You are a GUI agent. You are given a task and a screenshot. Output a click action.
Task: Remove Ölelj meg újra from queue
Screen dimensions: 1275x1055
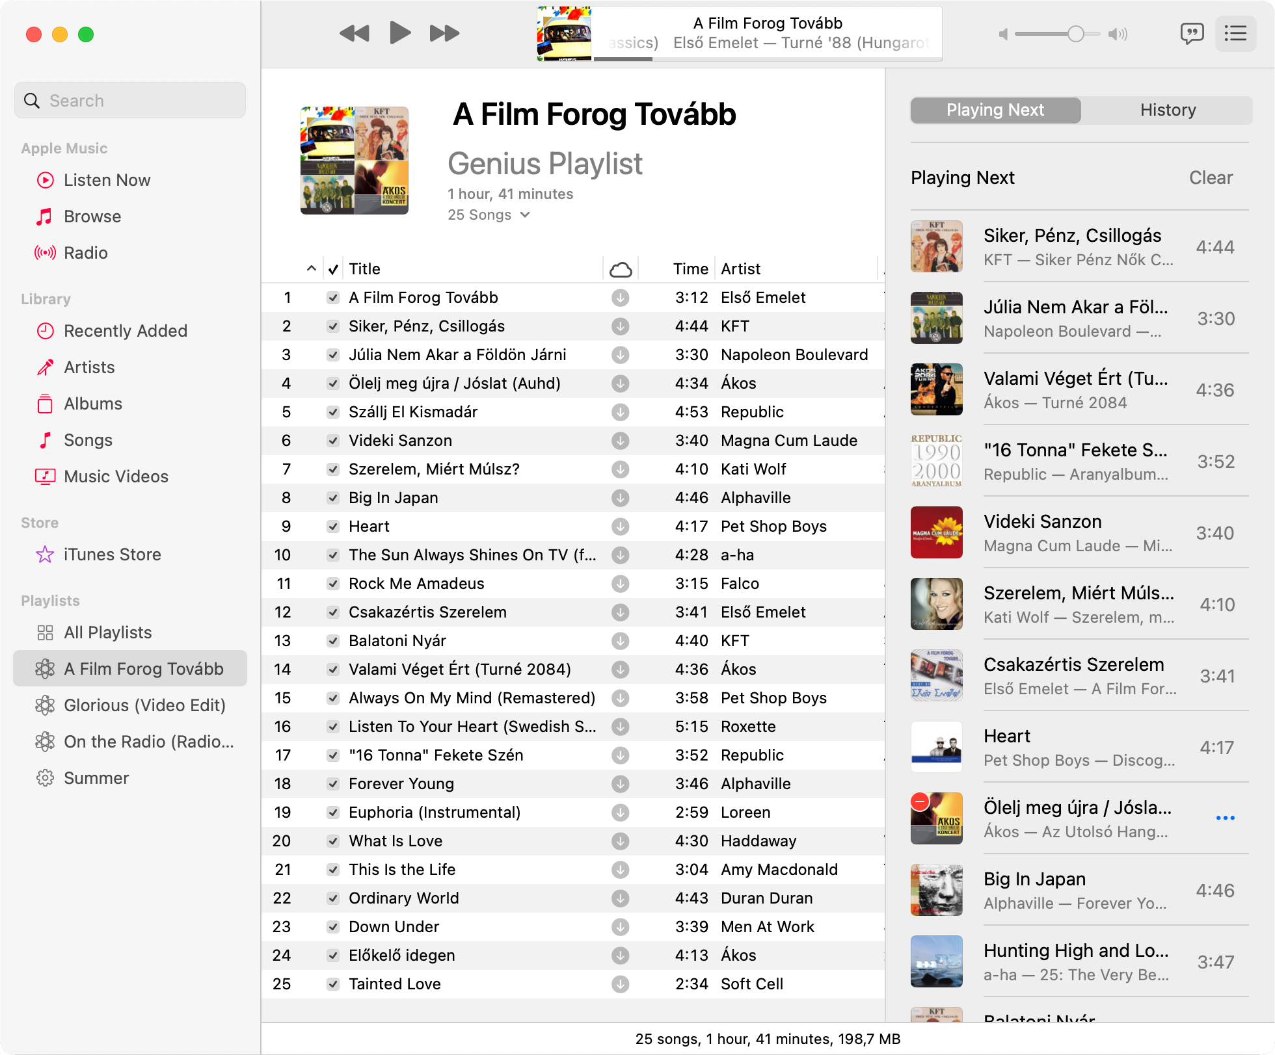920,801
